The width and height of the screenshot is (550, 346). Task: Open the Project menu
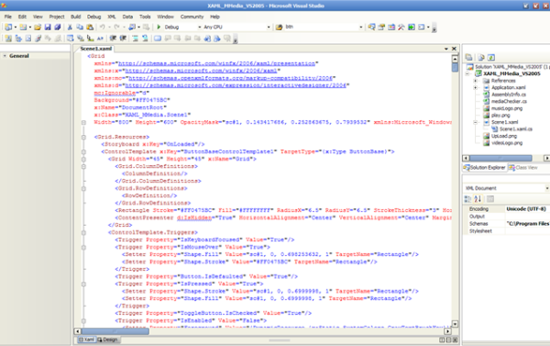[57, 17]
